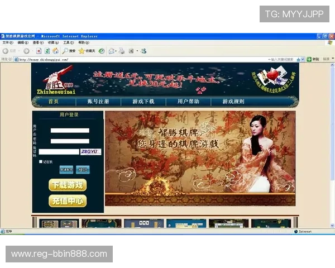335x268 pixels.
Task: Click the captcha code input field
Action: coord(59,152)
